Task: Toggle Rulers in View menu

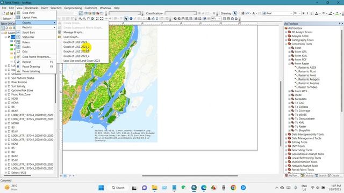Action: click(26, 42)
